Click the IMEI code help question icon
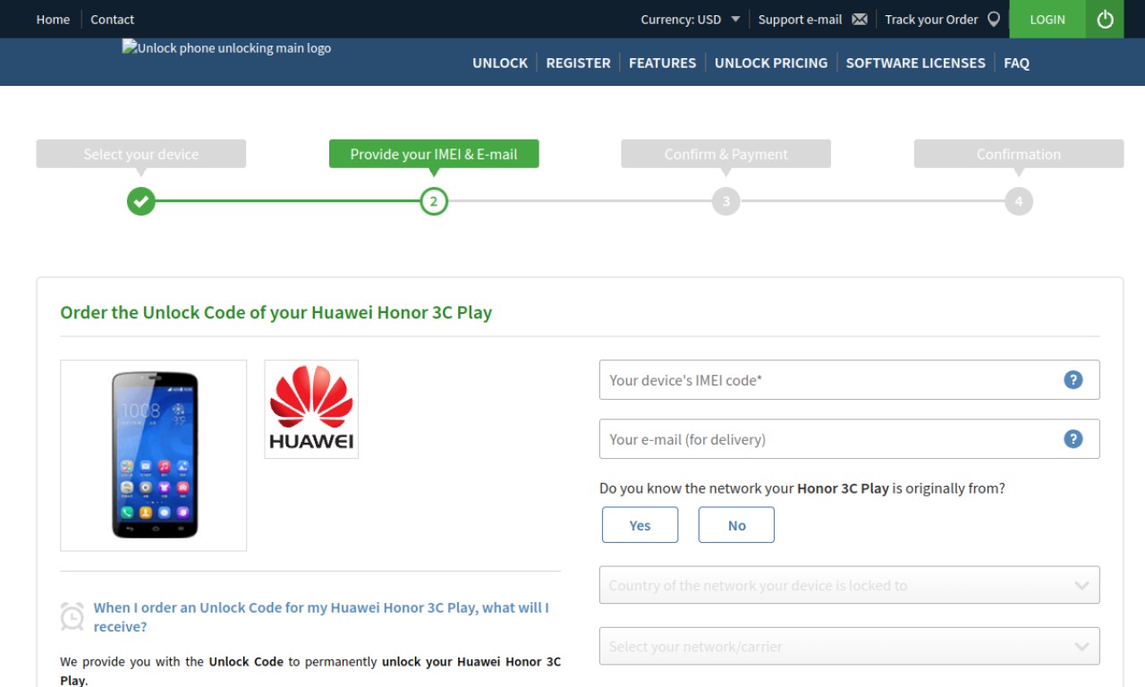 point(1073,379)
